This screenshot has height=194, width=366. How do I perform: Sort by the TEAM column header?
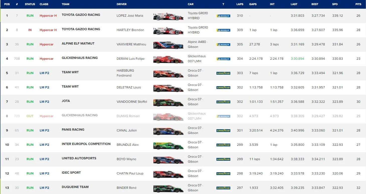[x=65, y=4]
